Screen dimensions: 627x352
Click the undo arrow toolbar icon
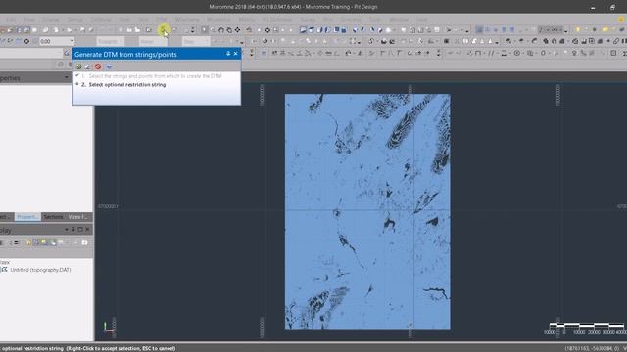pyautogui.click(x=249, y=30)
